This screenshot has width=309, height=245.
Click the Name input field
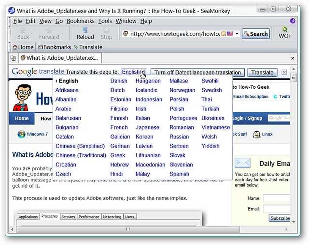pyautogui.click(x=277, y=198)
